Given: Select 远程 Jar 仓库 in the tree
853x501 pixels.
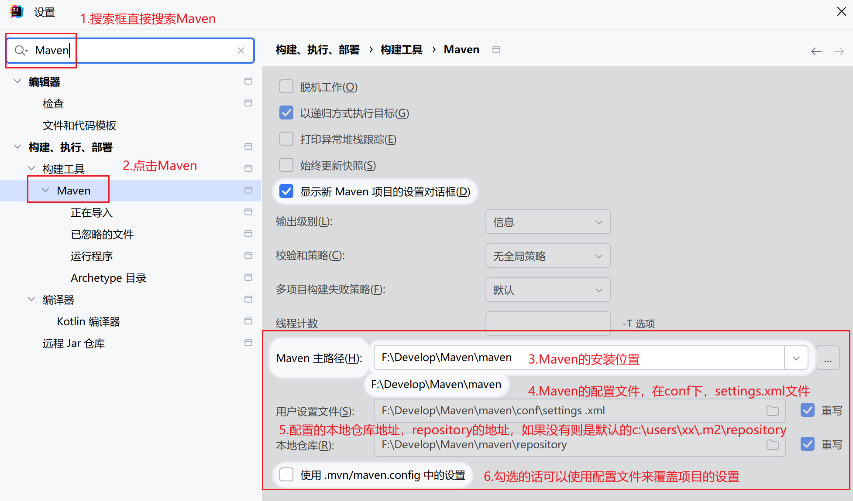Looking at the screenshot, I should [x=74, y=343].
